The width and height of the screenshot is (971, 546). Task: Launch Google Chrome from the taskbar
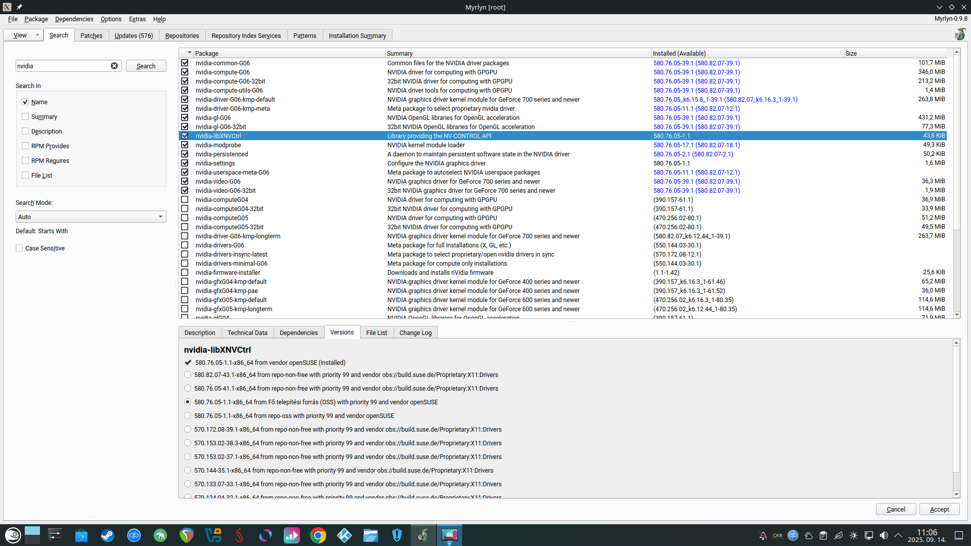(318, 535)
